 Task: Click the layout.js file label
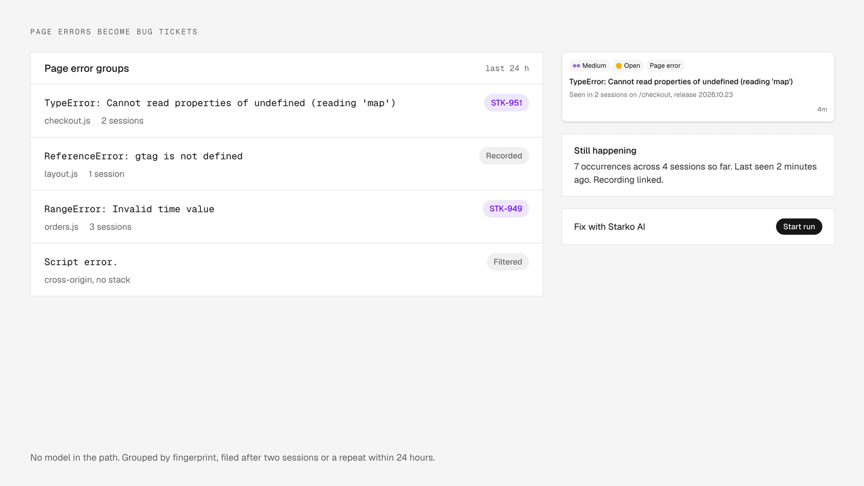coord(61,174)
